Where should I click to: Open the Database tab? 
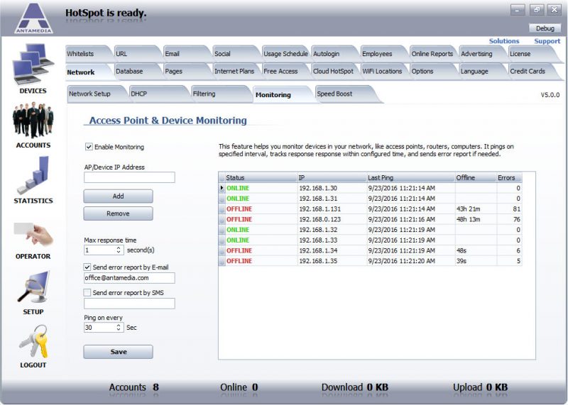137,72
